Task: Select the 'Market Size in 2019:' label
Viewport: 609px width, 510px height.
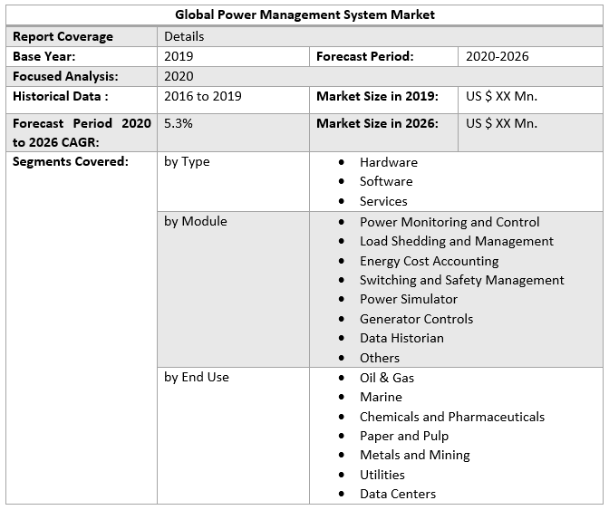Action: (377, 96)
